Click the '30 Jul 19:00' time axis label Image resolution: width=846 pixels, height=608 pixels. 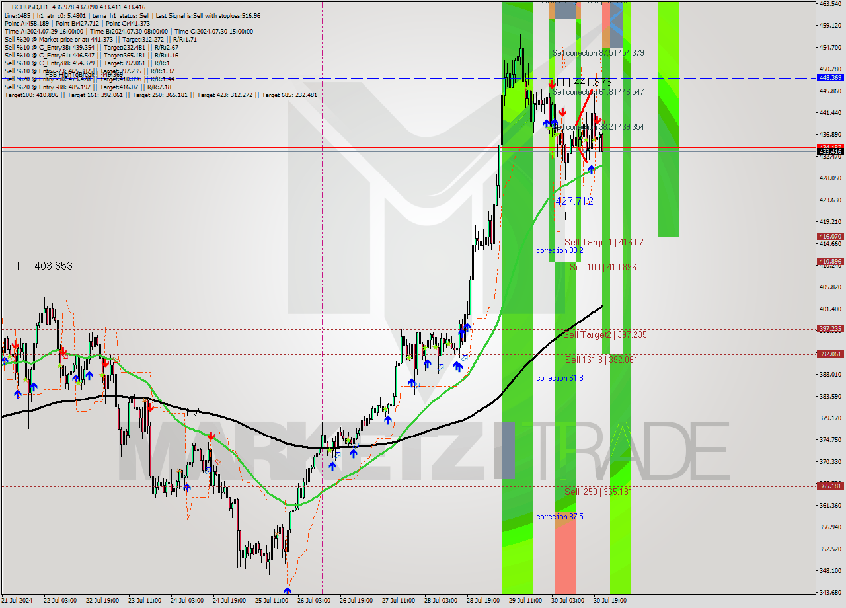tap(610, 601)
